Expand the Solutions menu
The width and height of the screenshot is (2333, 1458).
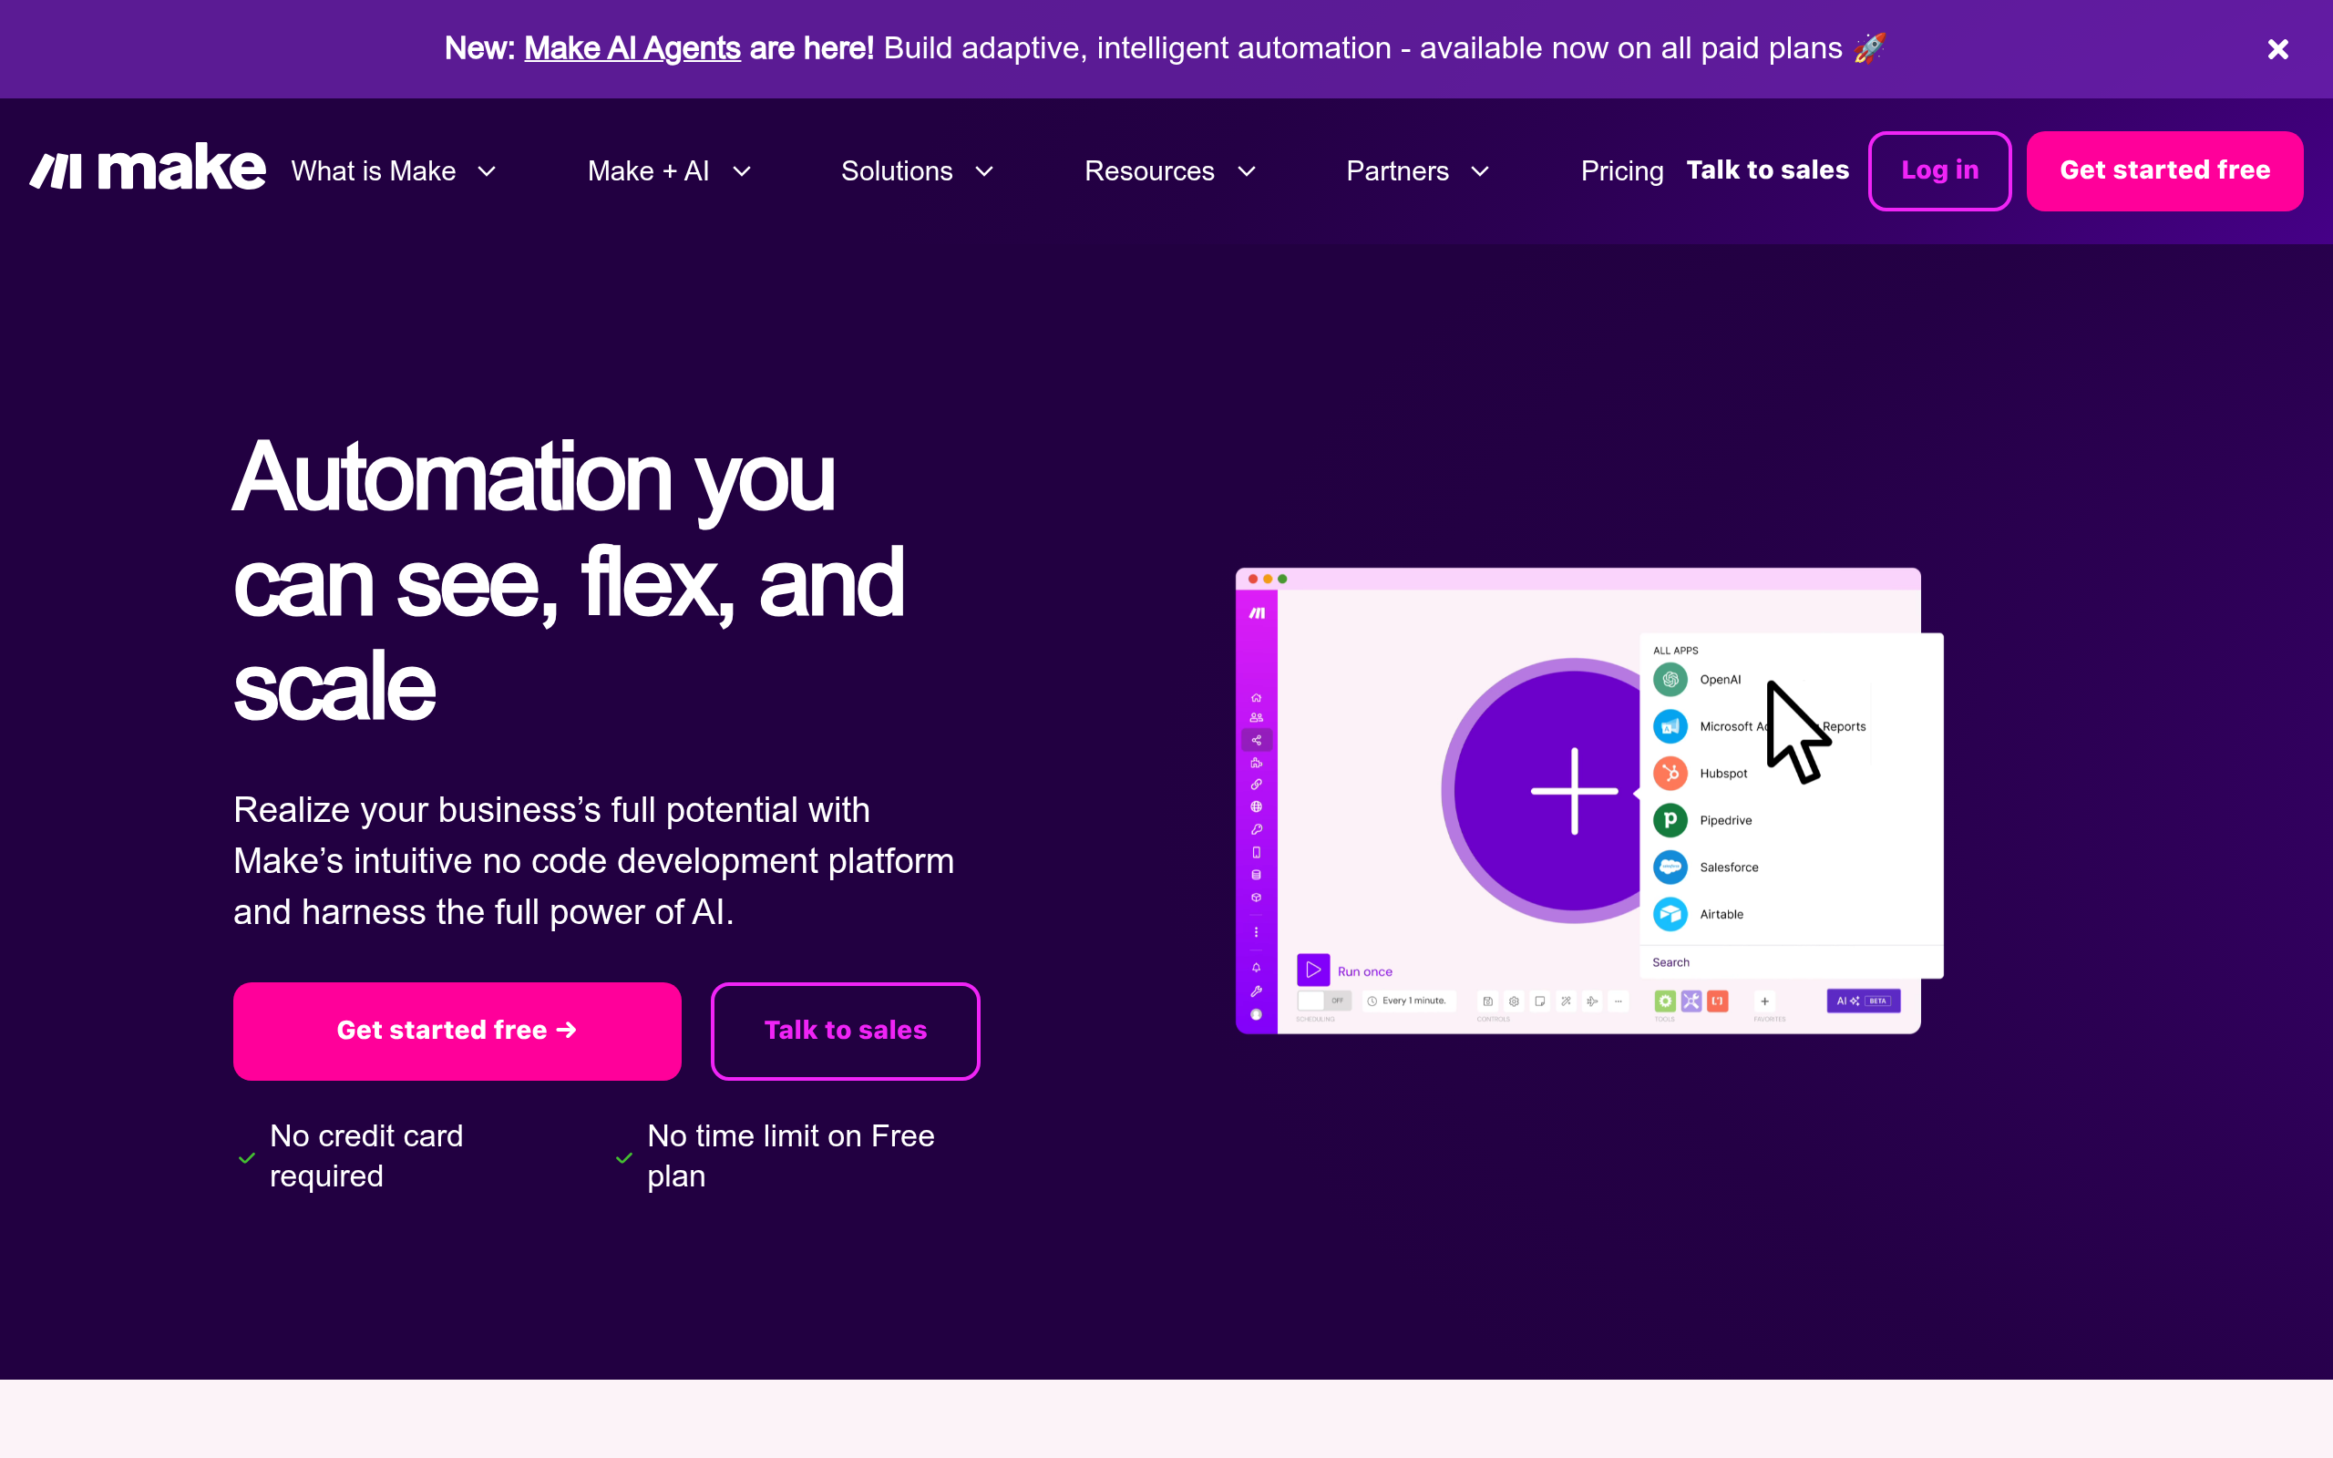[x=917, y=170]
